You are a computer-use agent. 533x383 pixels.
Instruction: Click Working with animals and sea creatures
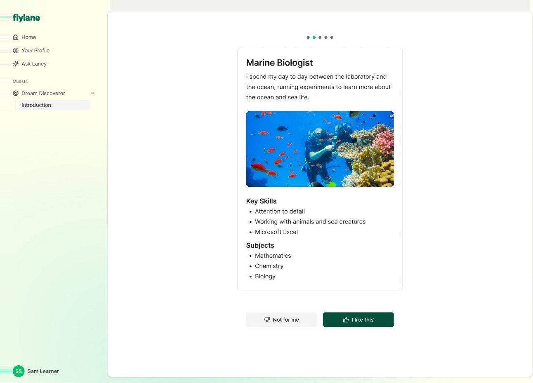pos(310,222)
